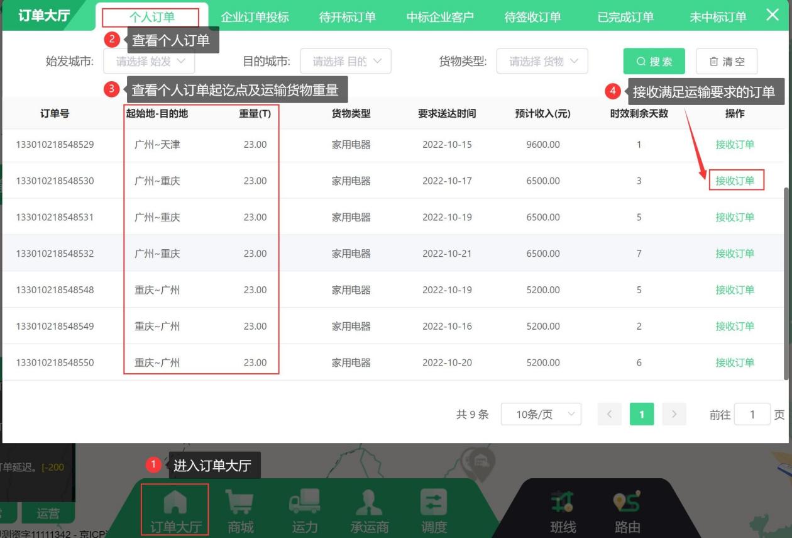The image size is (792, 538).
Task: Expand the 目的城市 dropdown
Action: point(346,62)
